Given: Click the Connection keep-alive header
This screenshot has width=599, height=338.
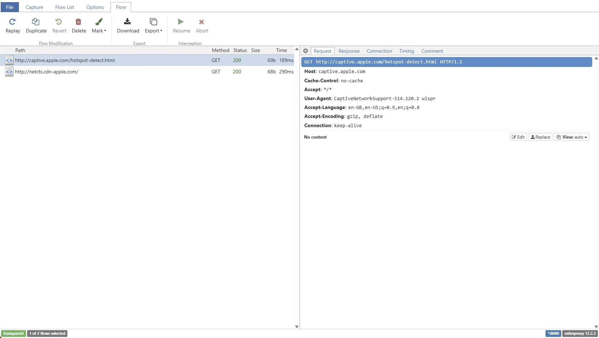Looking at the screenshot, I should tap(333, 125).
